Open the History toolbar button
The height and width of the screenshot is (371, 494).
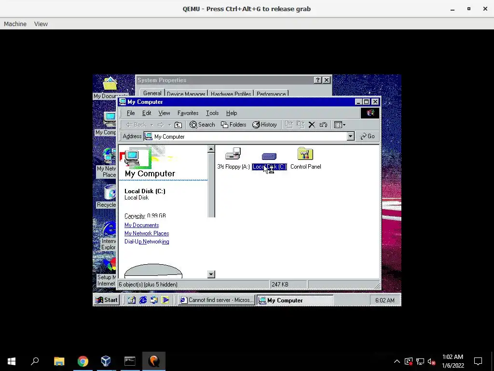pos(265,125)
